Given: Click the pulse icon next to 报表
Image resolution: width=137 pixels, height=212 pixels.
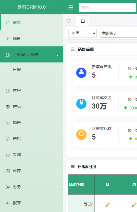Looking at the screenshot, I should (x=8, y=203).
